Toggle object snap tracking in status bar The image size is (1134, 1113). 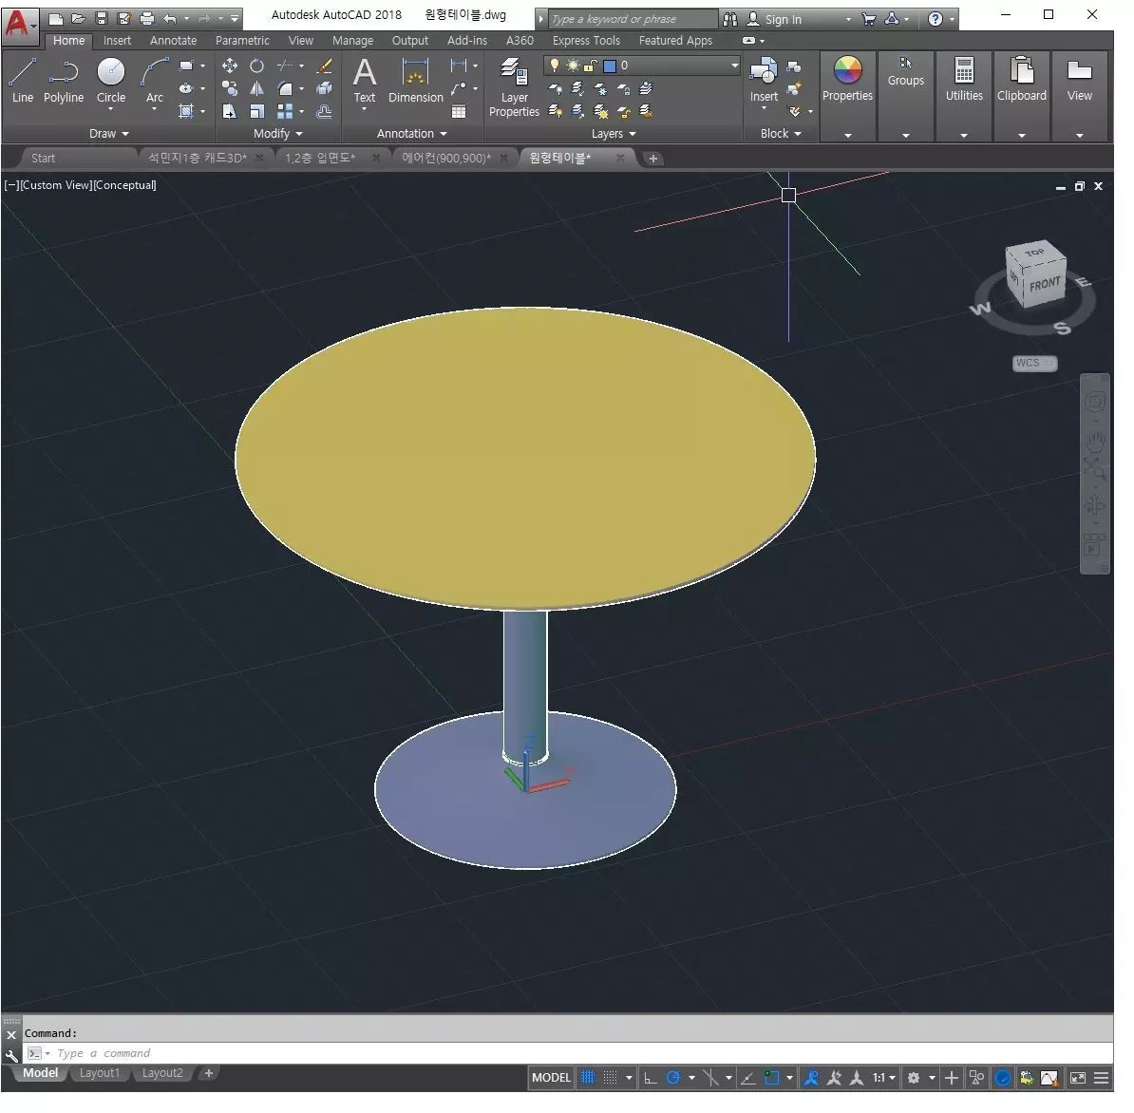click(748, 1078)
